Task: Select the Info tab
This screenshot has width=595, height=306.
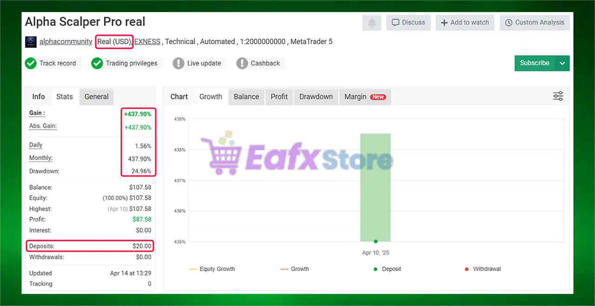Action: (x=39, y=97)
